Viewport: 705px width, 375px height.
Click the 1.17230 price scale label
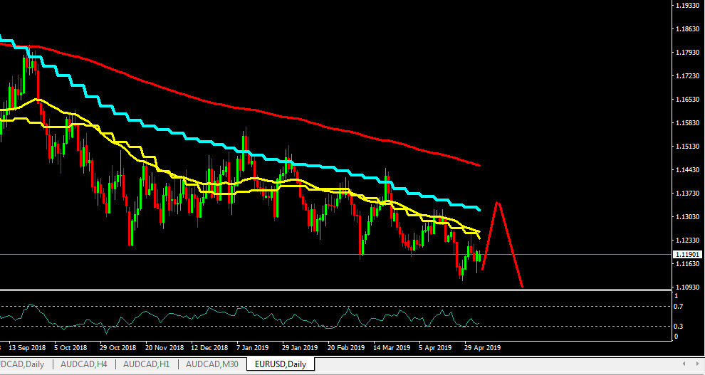(687, 76)
